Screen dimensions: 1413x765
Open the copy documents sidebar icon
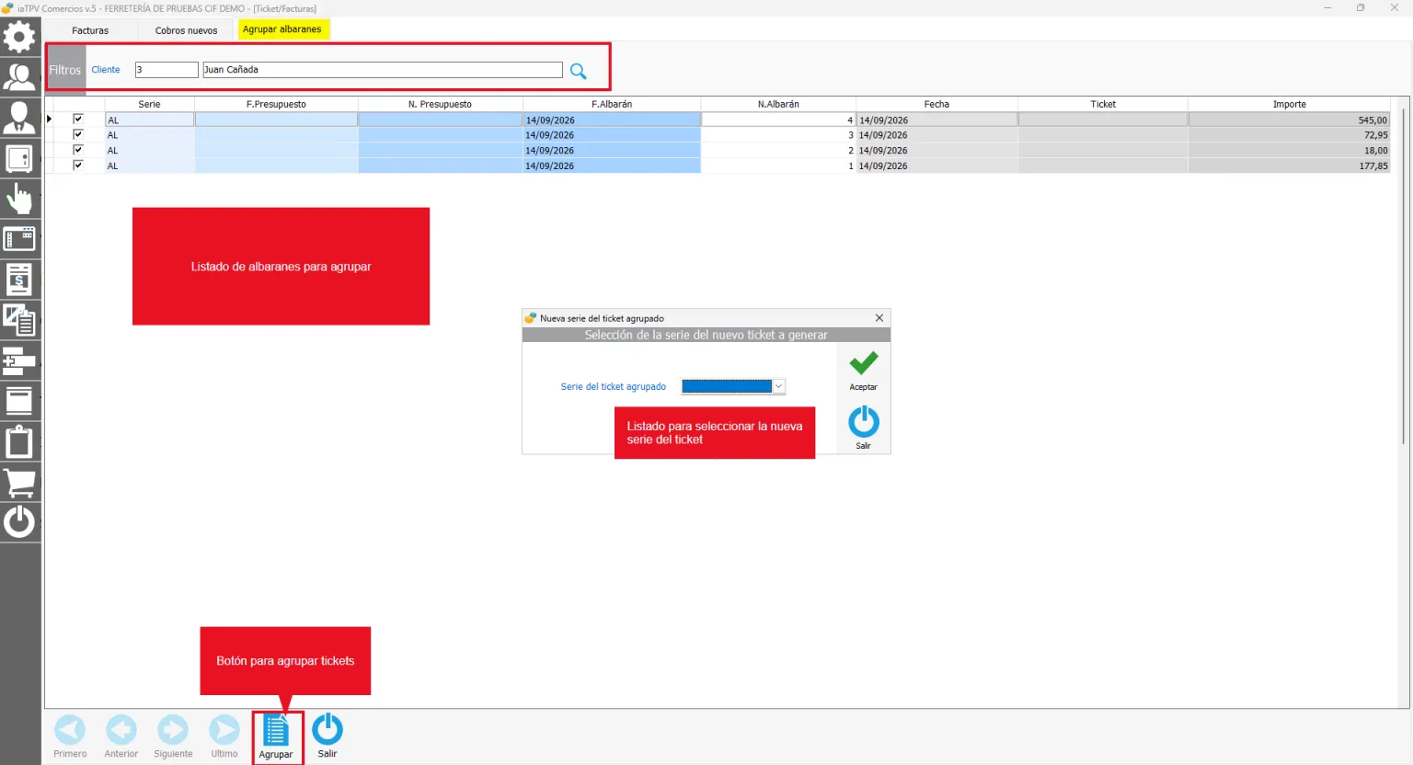tap(19, 320)
